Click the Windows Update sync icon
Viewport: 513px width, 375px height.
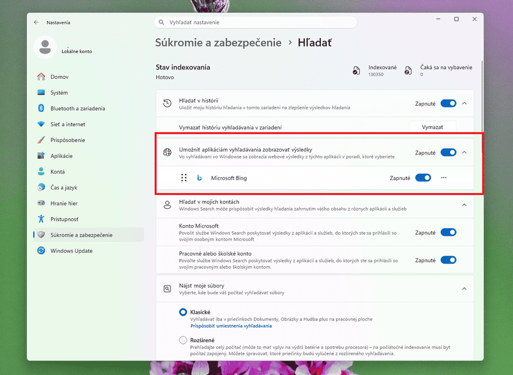click(x=41, y=251)
